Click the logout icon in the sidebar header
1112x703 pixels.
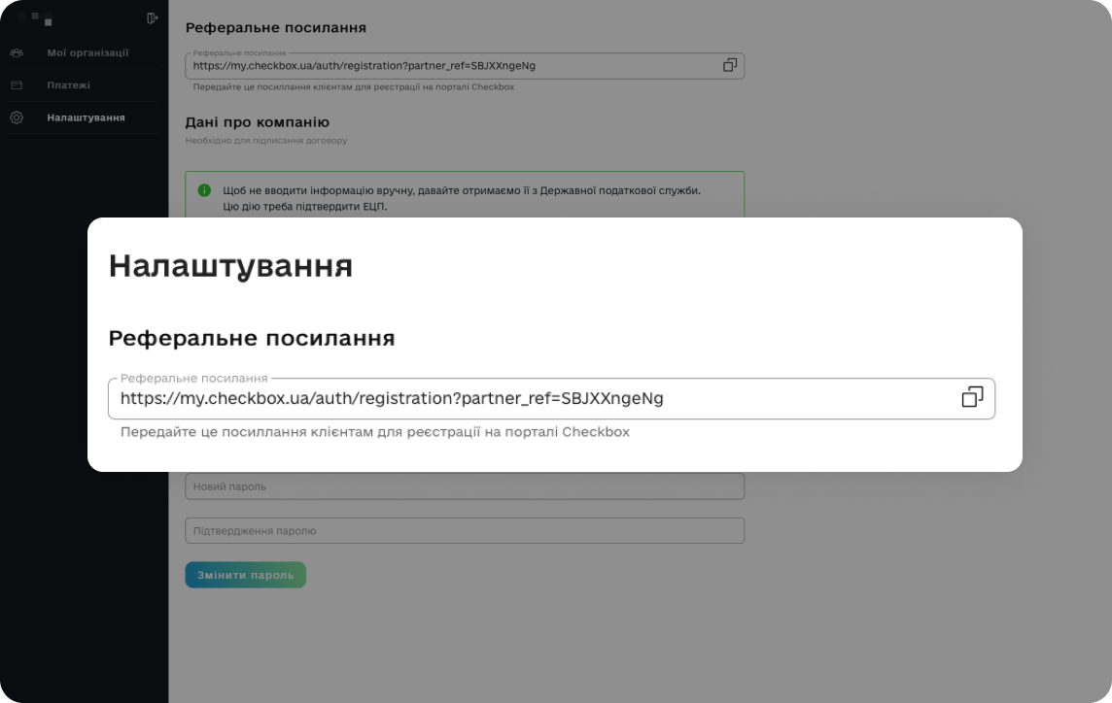point(152,18)
